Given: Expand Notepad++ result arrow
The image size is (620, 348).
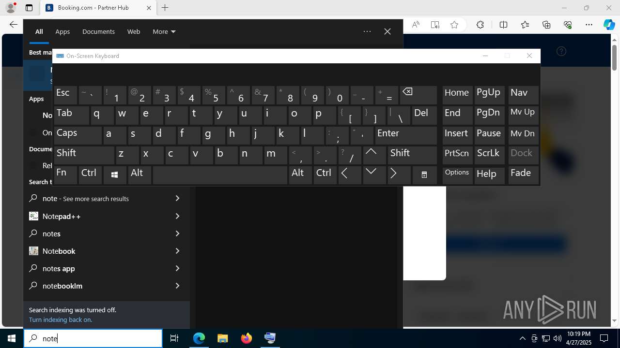Looking at the screenshot, I should point(177,216).
